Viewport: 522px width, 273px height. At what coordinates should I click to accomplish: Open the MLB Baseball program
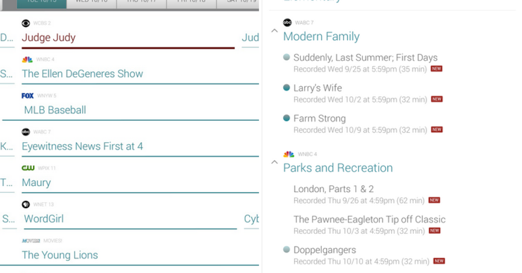[55, 110]
